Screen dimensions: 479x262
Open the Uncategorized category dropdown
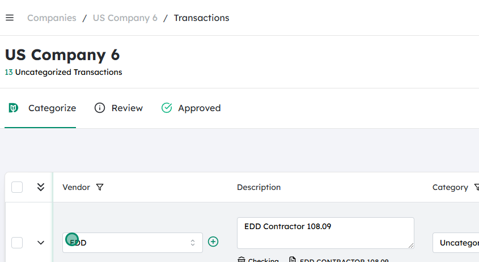(456, 243)
